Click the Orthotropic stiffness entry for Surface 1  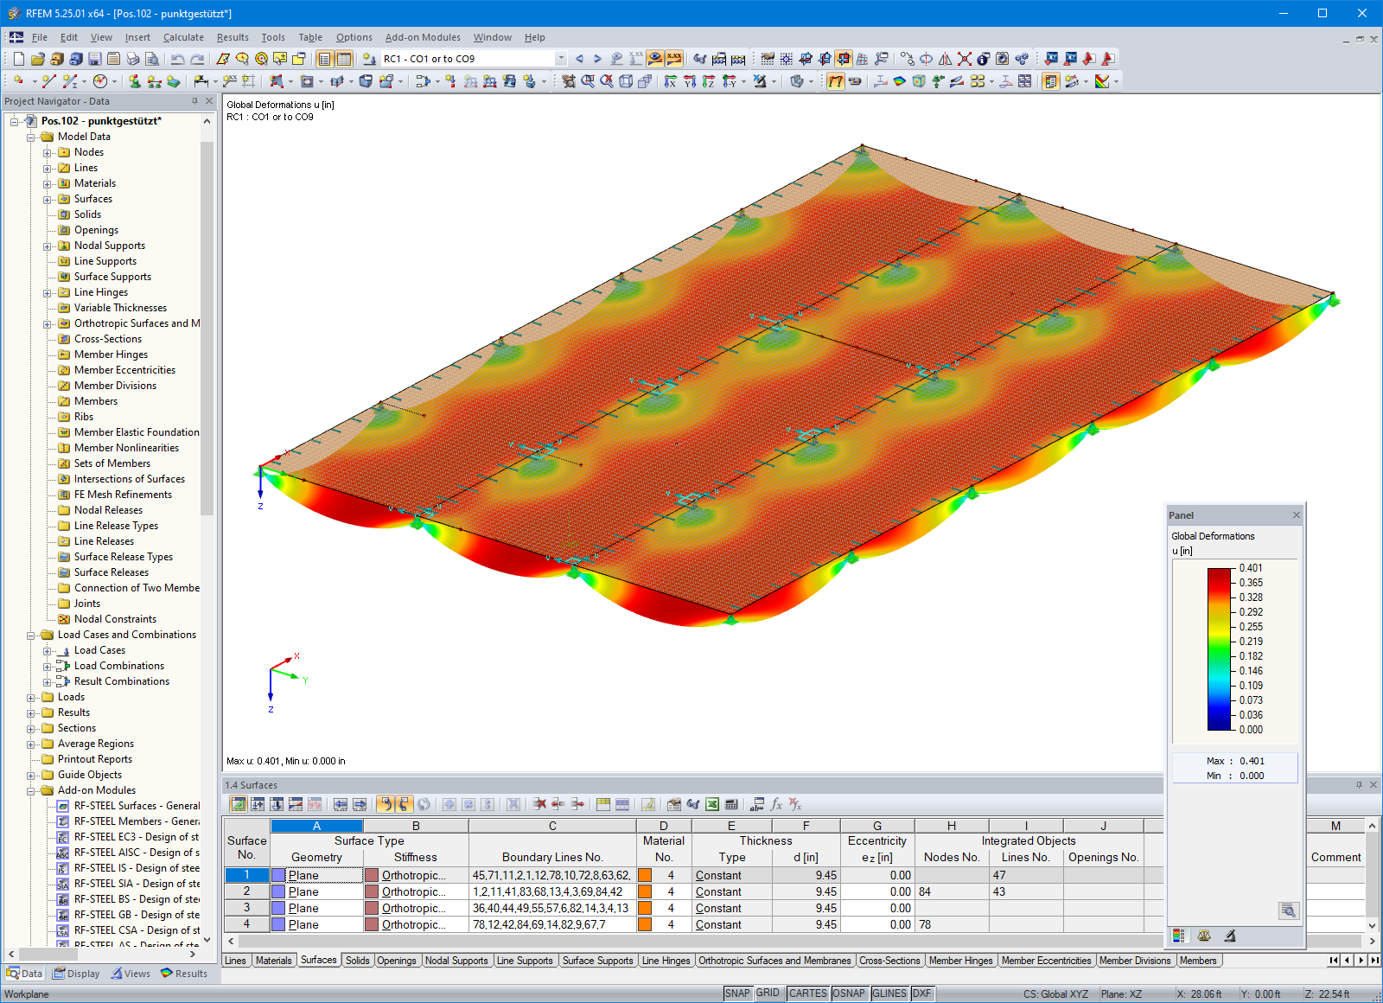tap(417, 875)
